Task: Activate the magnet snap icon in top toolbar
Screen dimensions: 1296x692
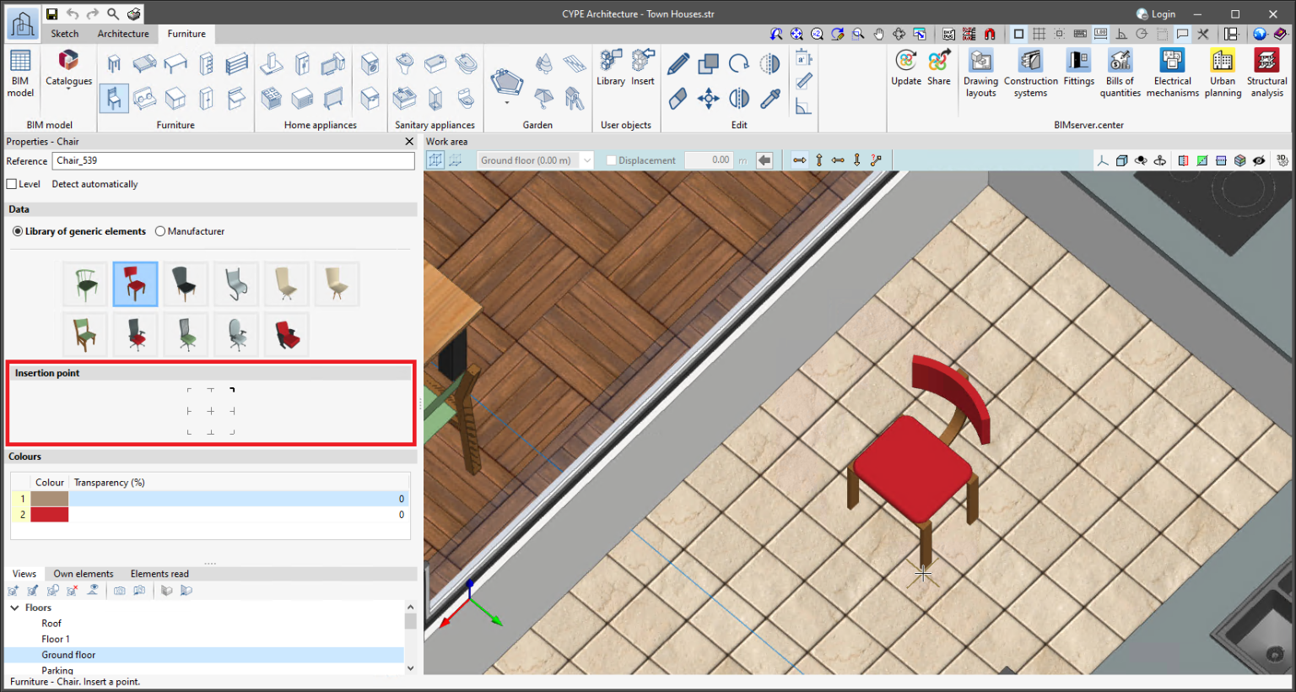Action: click(989, 33)
